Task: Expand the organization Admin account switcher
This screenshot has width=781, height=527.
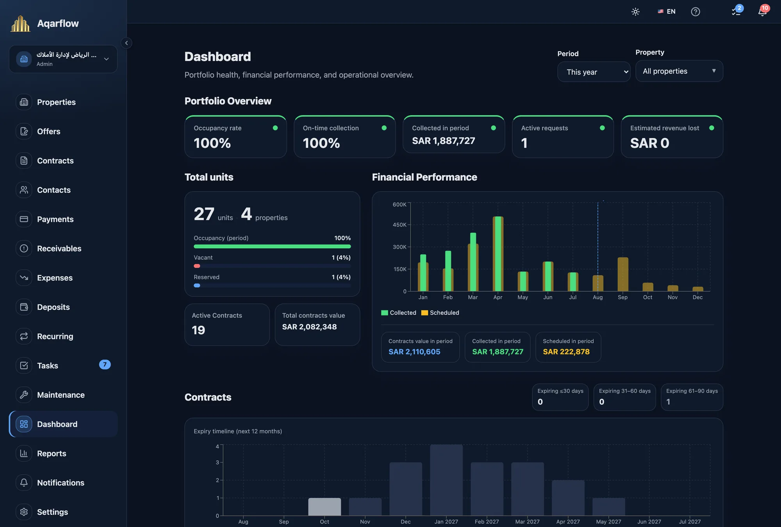Action: pos(63,59)
